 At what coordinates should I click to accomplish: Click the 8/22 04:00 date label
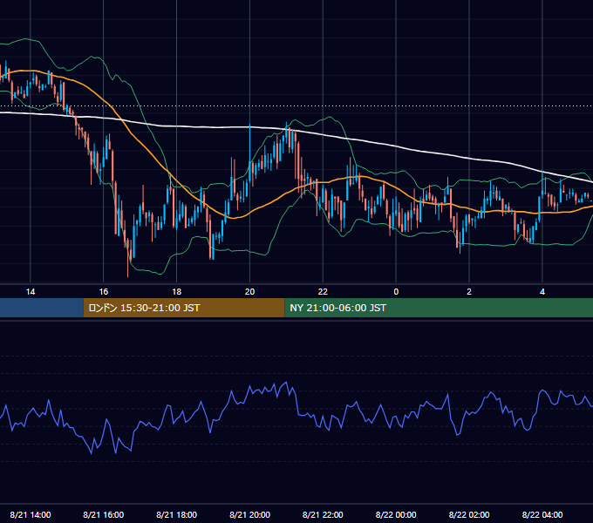click(542, 514)
